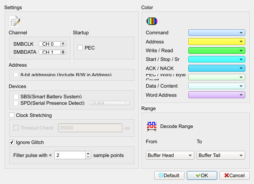254x184 pixels.
Task: Click the red X icon on Cancel
Action: point(226,175)
